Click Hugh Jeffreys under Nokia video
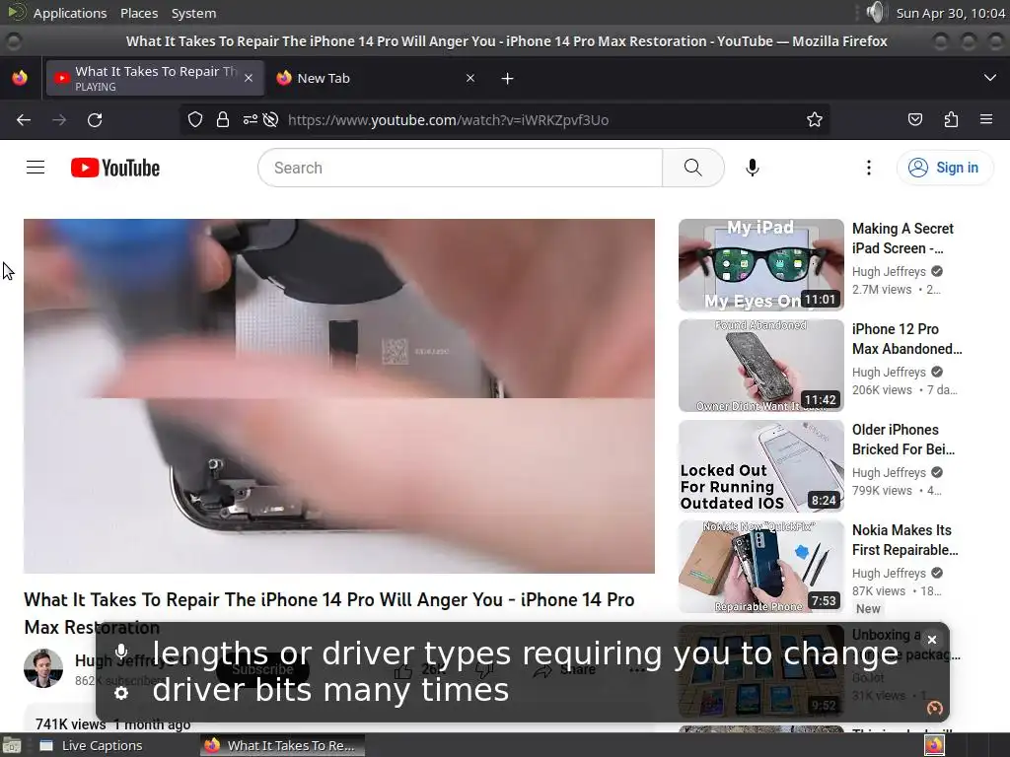1010x757 pixels. 889,573
